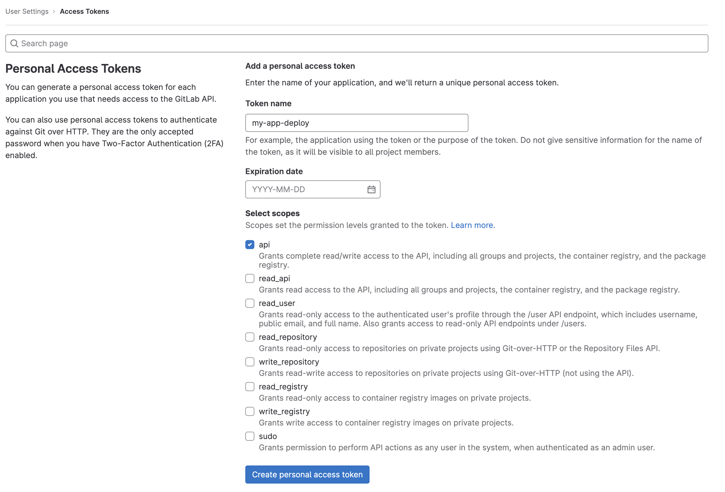Click Create personal access token button

tap(307, 475)
